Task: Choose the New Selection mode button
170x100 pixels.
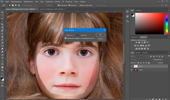Action: [10, 5]
